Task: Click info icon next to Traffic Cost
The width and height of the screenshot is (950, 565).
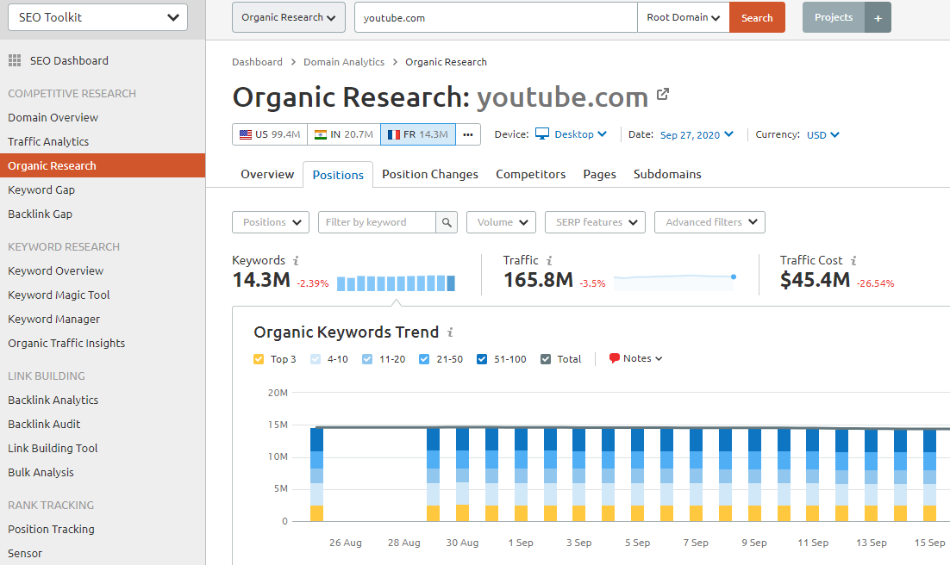Action: (853, 260)
